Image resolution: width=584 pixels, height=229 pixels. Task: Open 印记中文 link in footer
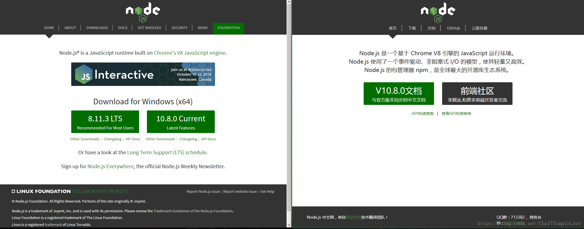click(x=353, y=217)
